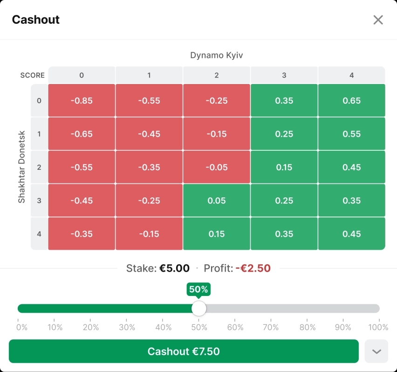Viewport: 397px width, 372px height.
Task: Click the cashout percentage slider handle
Action: click(x=199, y=309)
